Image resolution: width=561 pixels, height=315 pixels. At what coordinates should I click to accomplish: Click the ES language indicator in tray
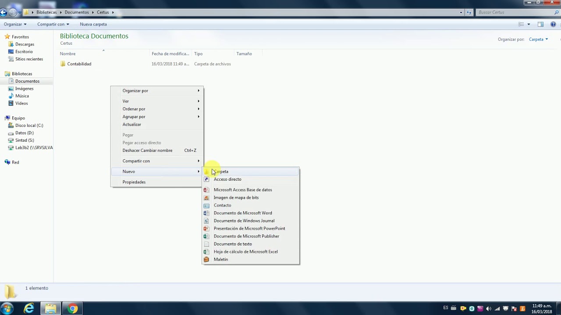[x=446, y=308]
